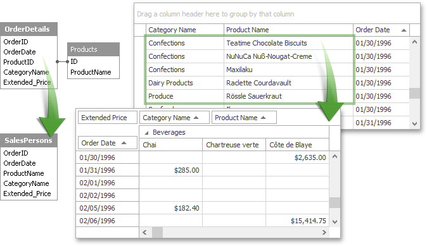Select CategoryName field in SalesPersons table
Image resolution: width=427 pixels, height=246 pixels.
coord(26,183)
